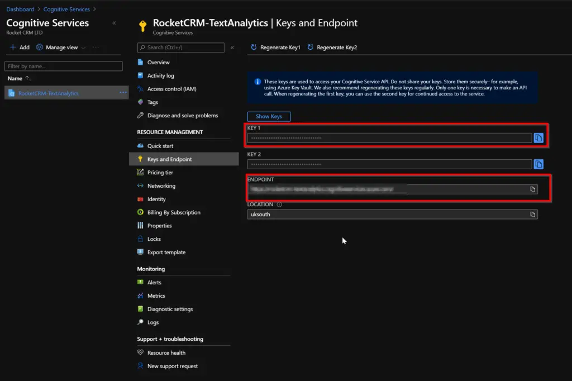Click the Resource health heart icon
The height and width of the screenshot is (381, 572).
(140, 353)
